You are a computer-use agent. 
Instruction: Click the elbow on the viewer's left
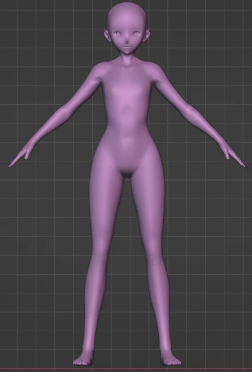[63, 112]
